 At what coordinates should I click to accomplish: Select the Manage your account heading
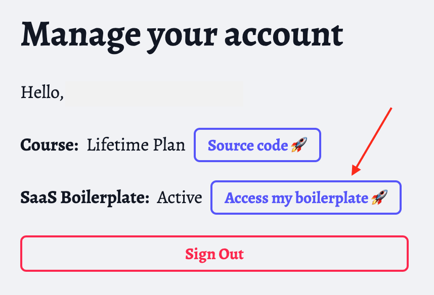click(181, 34)
